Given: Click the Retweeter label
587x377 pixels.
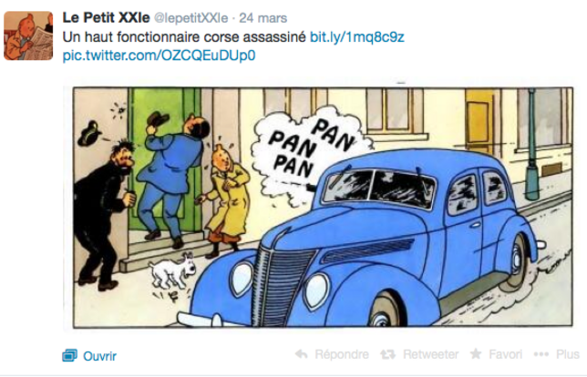Looking at the screenshot, I should pos(430,354).
